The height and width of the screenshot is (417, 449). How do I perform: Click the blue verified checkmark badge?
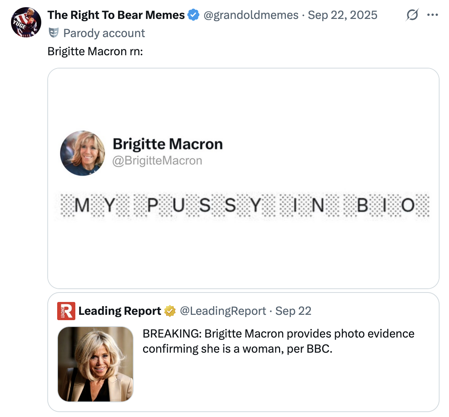193,15
